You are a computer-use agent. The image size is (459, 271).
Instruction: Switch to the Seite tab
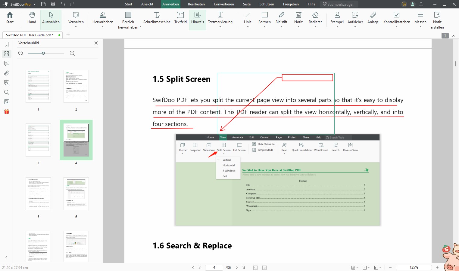(247, 4)
